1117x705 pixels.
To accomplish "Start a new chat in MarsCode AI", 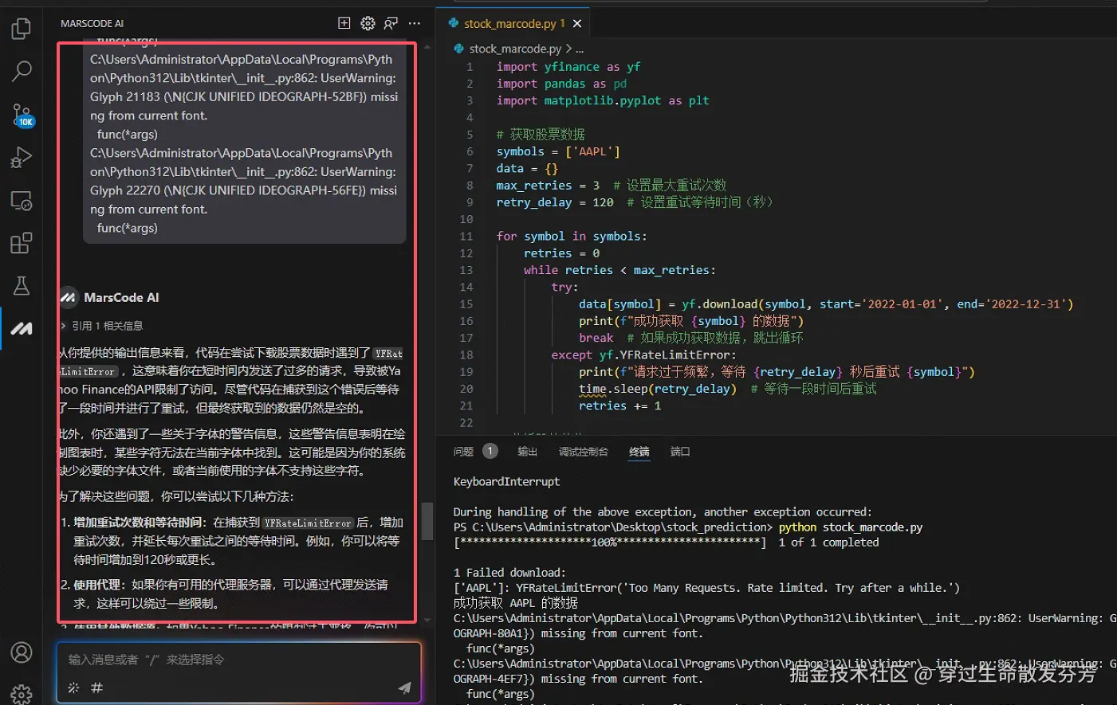I will point(344,23).
